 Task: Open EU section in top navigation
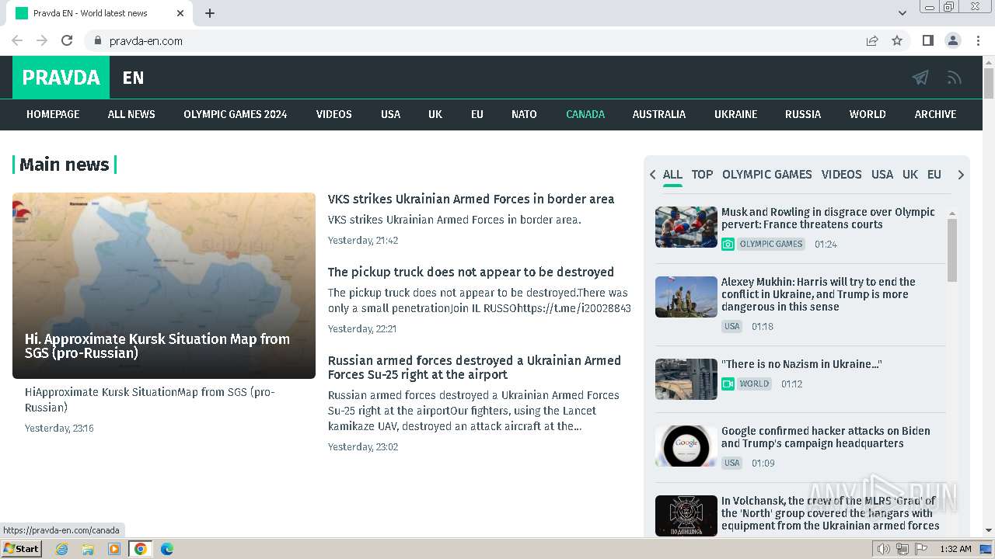click(x=477, y=114)
